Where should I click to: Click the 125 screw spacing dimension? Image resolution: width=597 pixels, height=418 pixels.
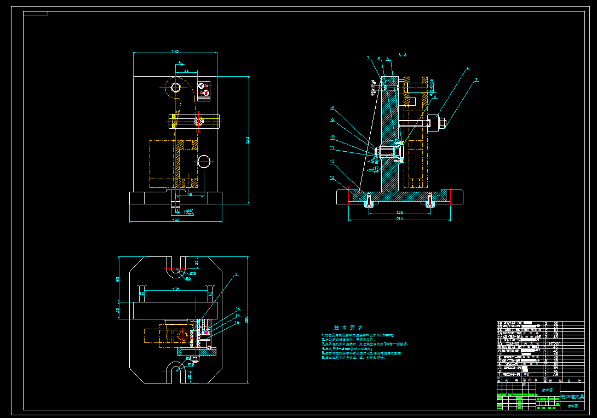[x=399, y=213]
